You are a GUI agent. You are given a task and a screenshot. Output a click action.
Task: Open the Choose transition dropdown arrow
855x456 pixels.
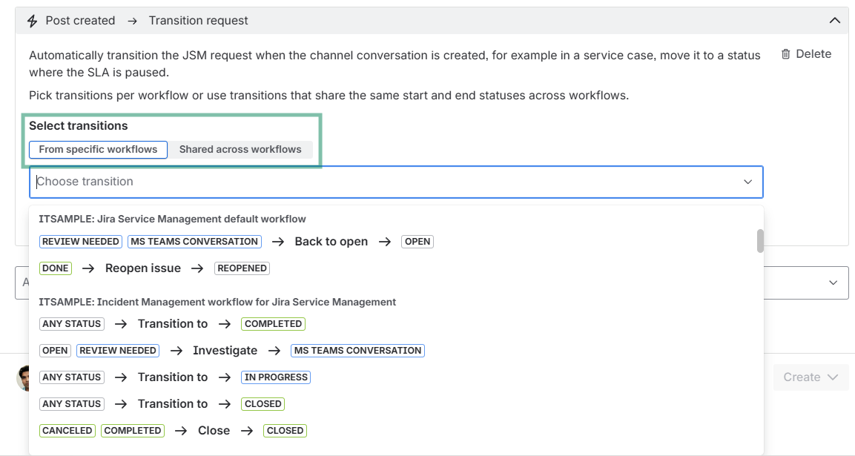click(747, 182)
